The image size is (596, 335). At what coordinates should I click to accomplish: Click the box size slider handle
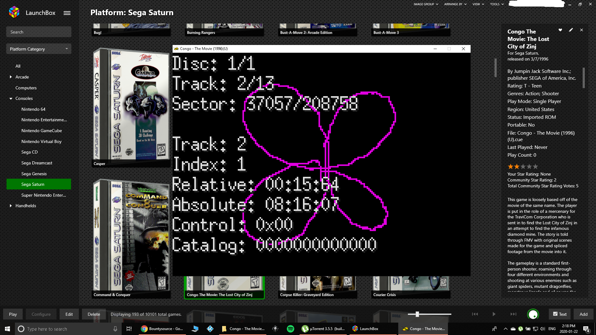[x=417, y=314]
